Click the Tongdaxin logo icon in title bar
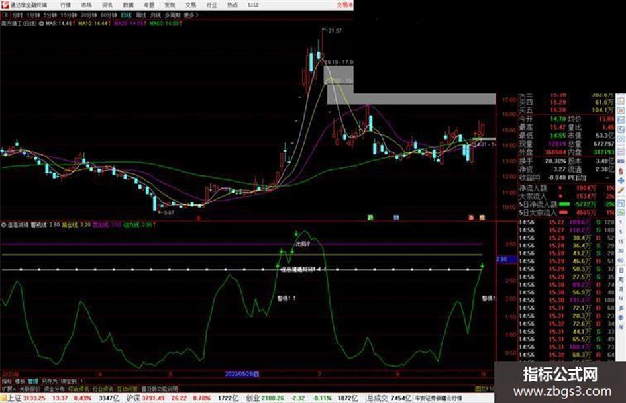The width and height of the screenshot is (626, 403). pyautogui.click(x=5, y=5)
